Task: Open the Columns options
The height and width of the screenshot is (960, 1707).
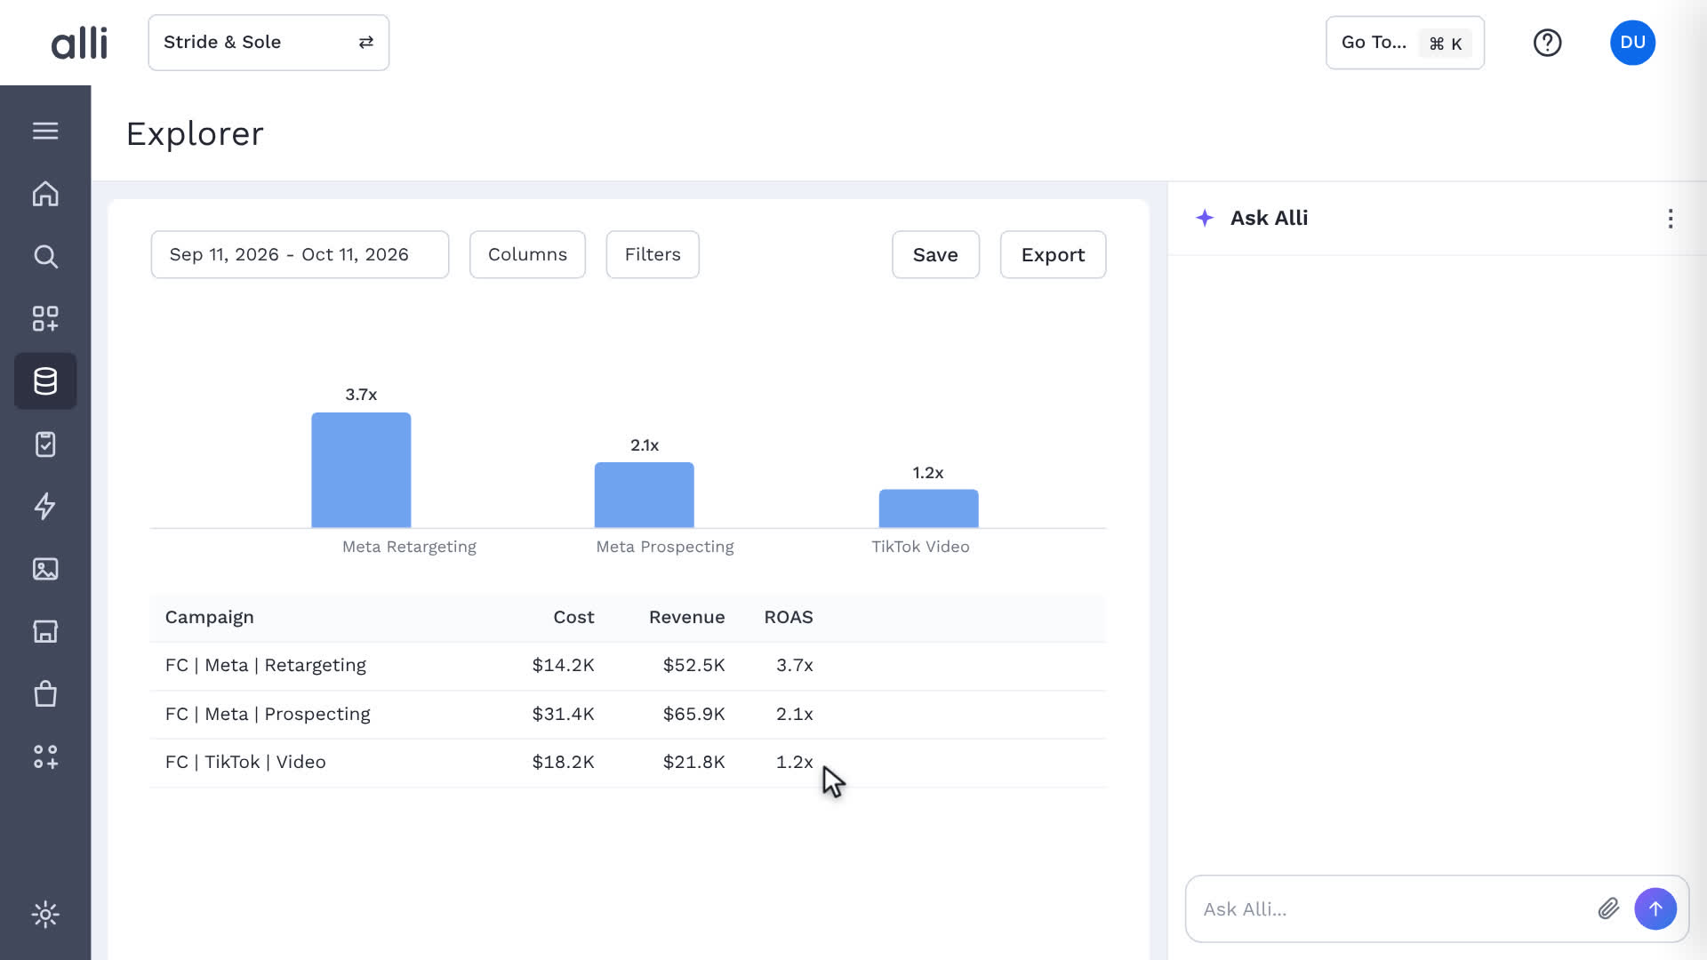Action: click(x=527, y=255)
